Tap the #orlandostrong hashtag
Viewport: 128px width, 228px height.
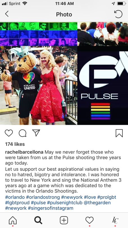(x=43, y=197)
